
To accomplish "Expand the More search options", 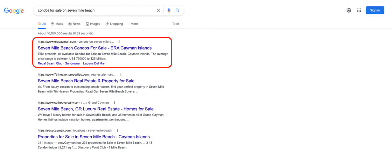I will click(133, 24).
